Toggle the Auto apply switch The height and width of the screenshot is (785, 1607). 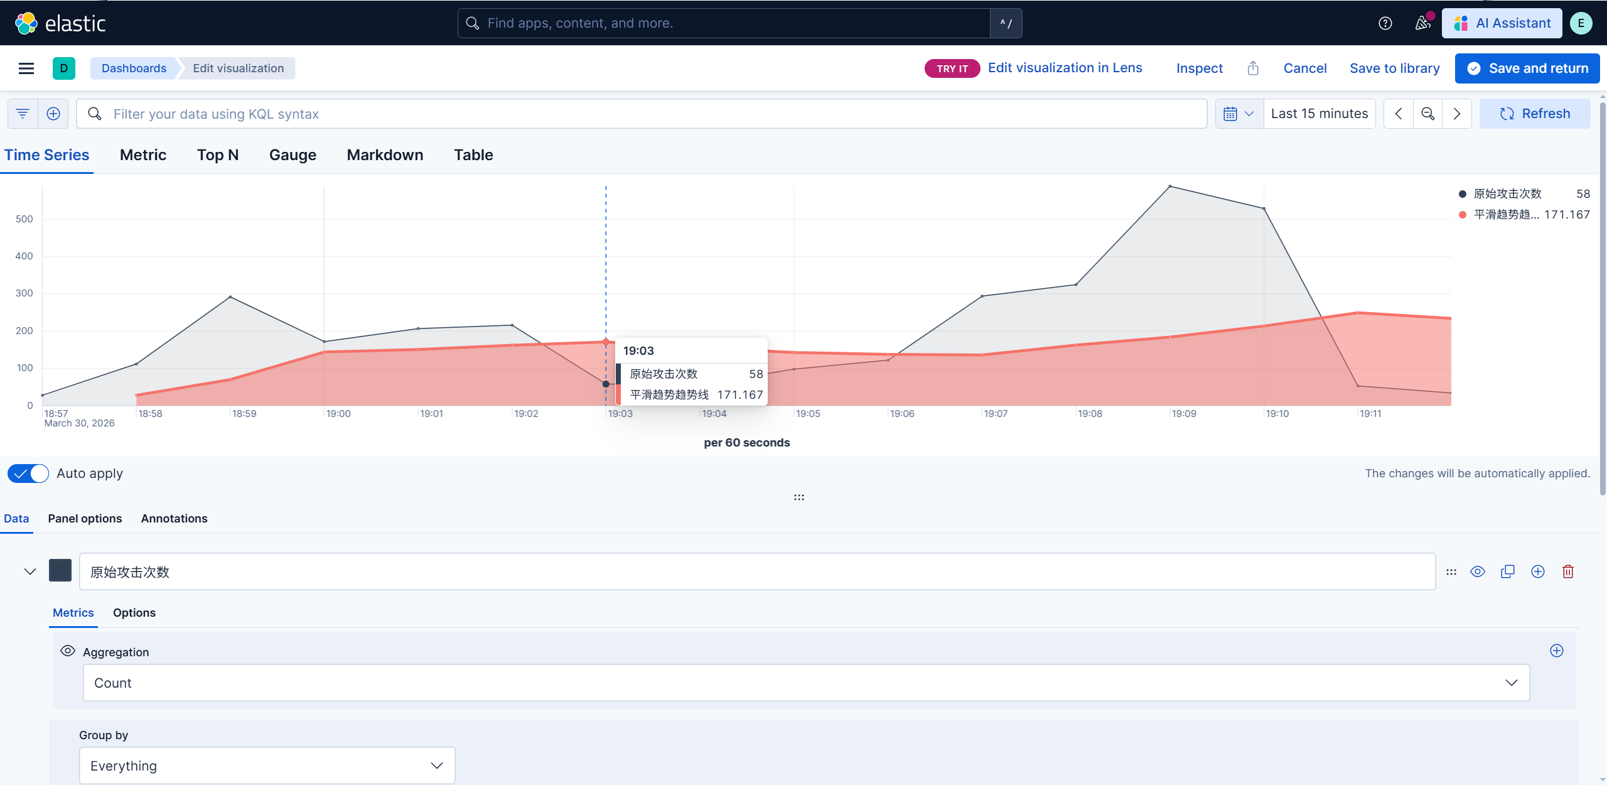(x=28, y=474)
